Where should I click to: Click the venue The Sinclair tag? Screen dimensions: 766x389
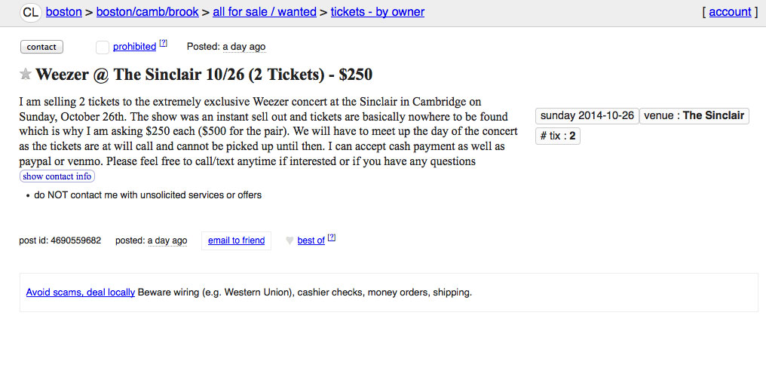[x=694, y=116]
